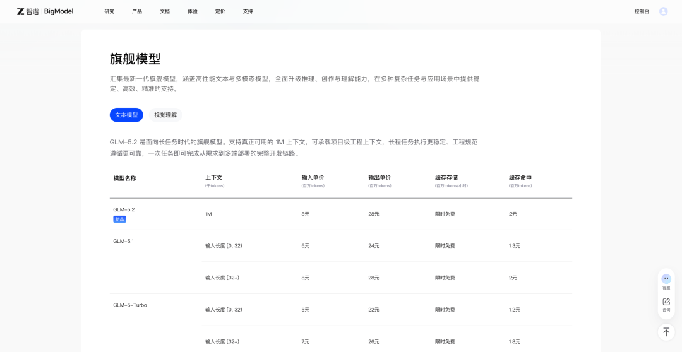Click the 模型名称 column header
The width and height of the screenshot is (682, 352).
coord(124,178)
